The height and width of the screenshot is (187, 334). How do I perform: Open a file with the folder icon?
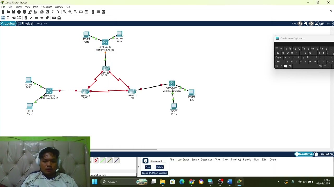[x=8, y=12]
